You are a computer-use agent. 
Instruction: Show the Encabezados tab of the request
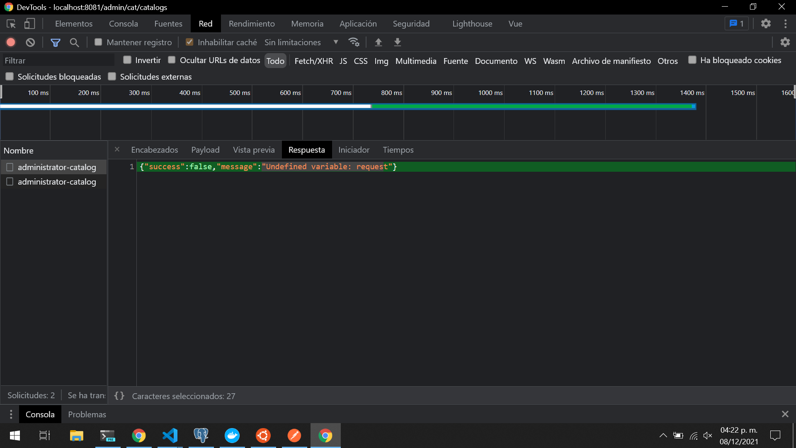click(x=155, y=150)
